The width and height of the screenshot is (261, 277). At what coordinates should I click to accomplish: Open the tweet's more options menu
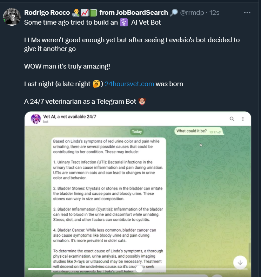(247, 12)
